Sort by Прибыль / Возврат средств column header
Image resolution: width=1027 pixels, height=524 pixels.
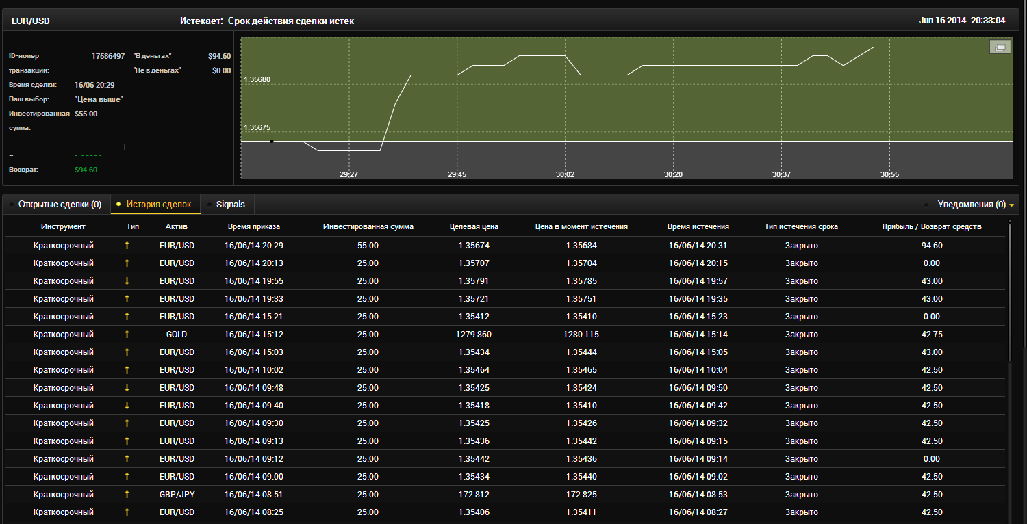[x=932, y=226]
